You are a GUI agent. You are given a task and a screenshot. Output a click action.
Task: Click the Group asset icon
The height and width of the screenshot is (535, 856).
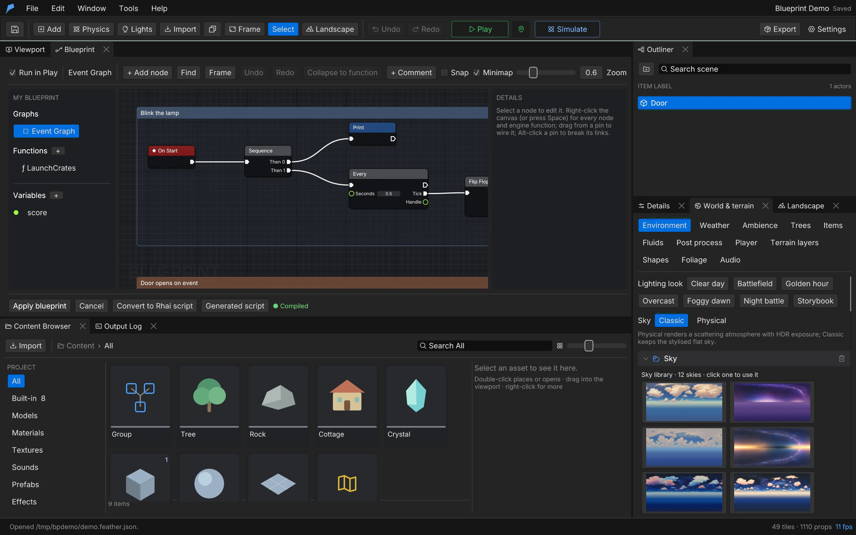(x=140, y=397)
